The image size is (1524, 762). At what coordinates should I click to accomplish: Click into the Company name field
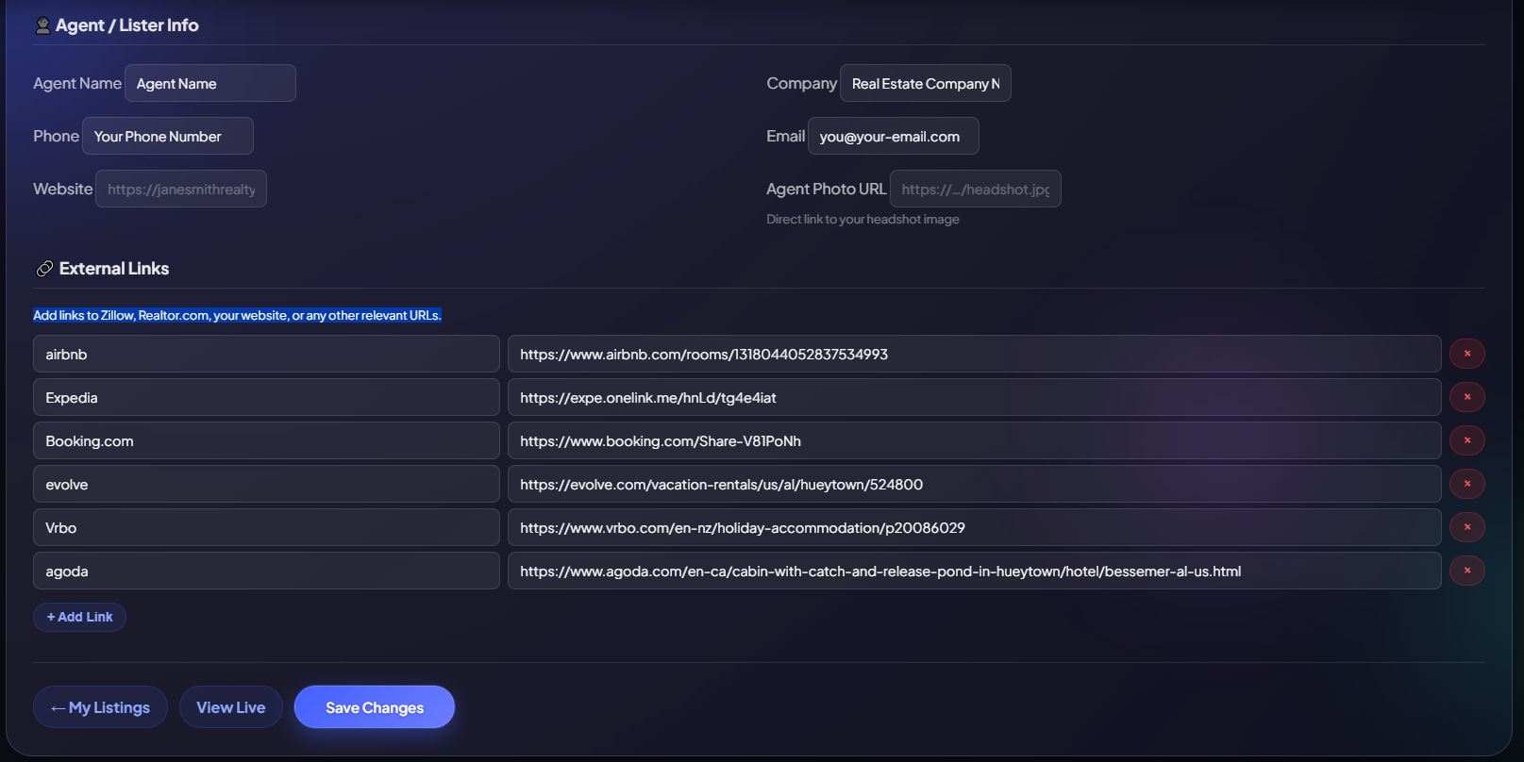click(x=925, y=84)
